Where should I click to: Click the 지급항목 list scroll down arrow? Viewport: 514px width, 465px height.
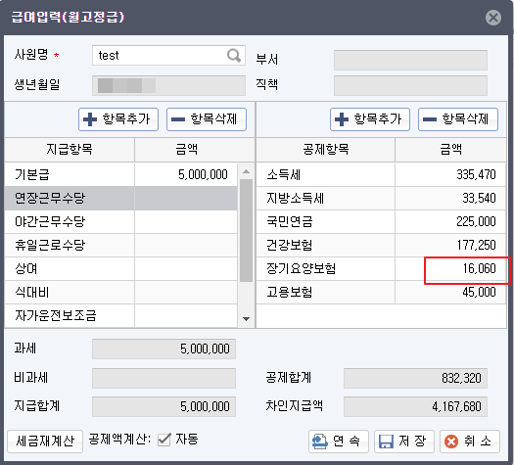pos(246,318)
